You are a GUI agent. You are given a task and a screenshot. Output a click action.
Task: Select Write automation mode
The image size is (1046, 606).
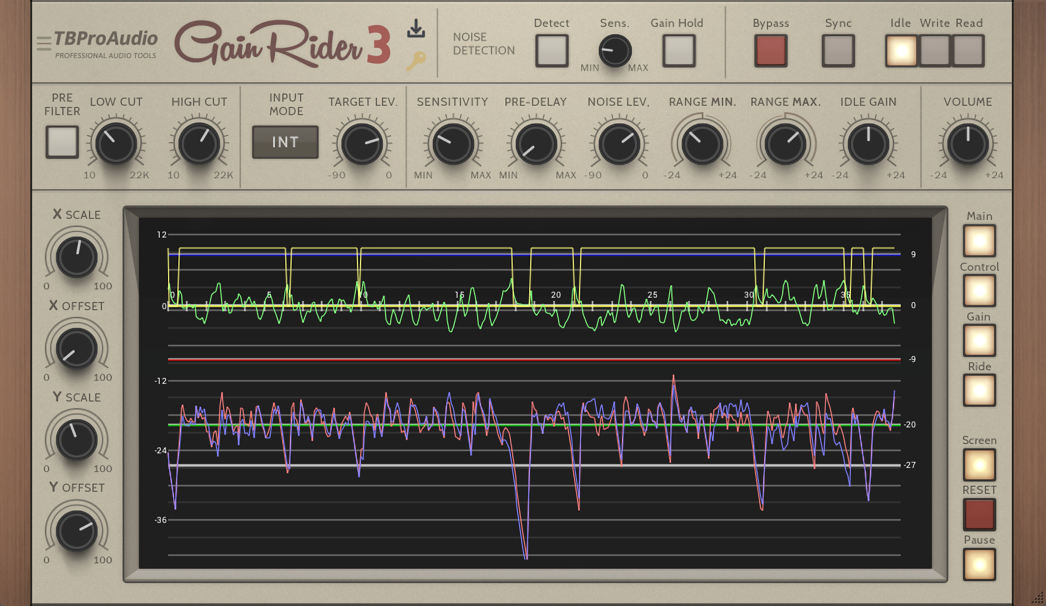[934, 51]
